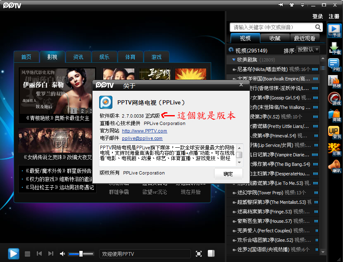Open the P吧 chat sidebar icon
The height and width of the screenshot is (262, 343).
[x=334, y=65]
